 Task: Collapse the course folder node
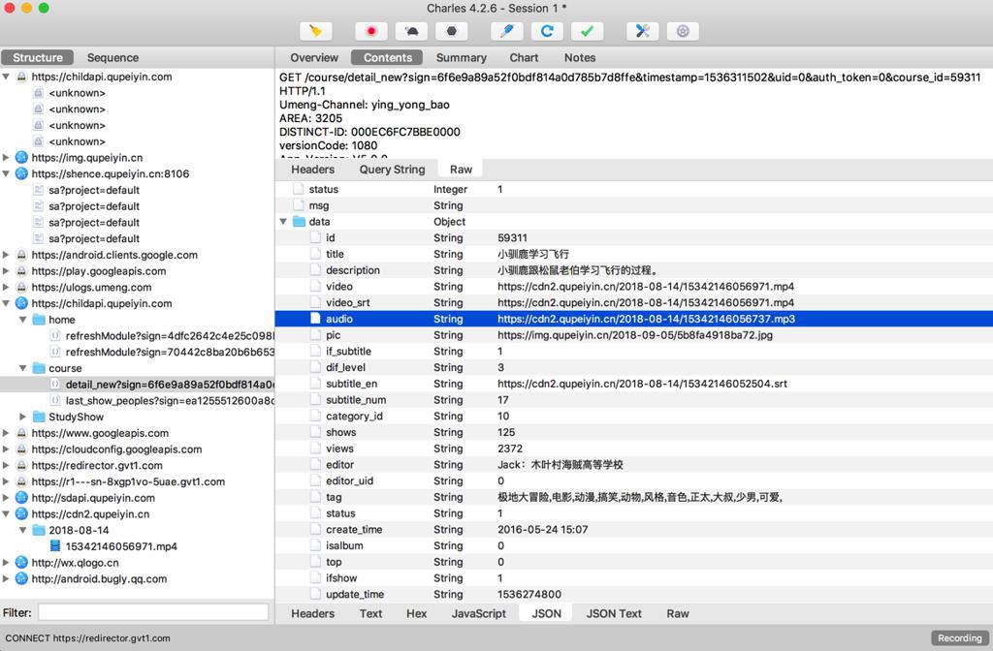click(23, 368)
